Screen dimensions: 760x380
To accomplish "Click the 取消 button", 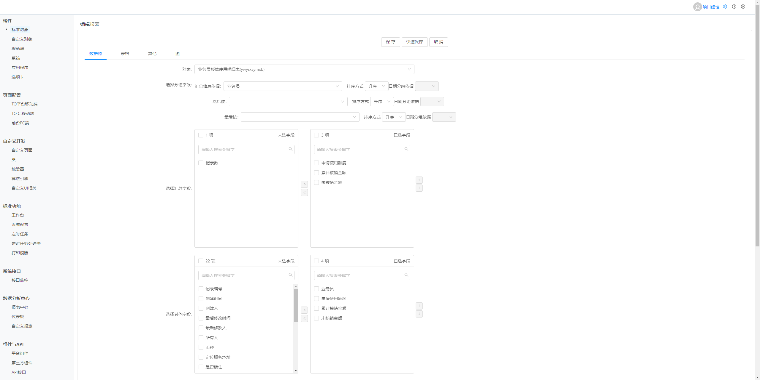I will 438,42.
